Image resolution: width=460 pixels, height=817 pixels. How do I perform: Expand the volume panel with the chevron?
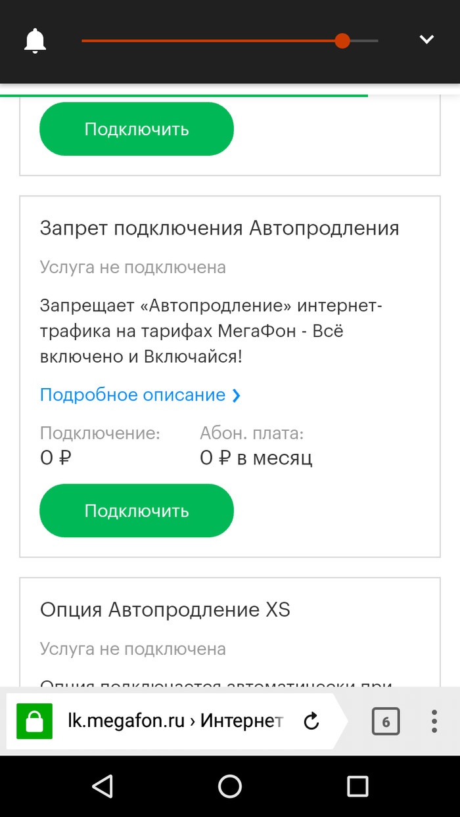click(x=426, y=40)
